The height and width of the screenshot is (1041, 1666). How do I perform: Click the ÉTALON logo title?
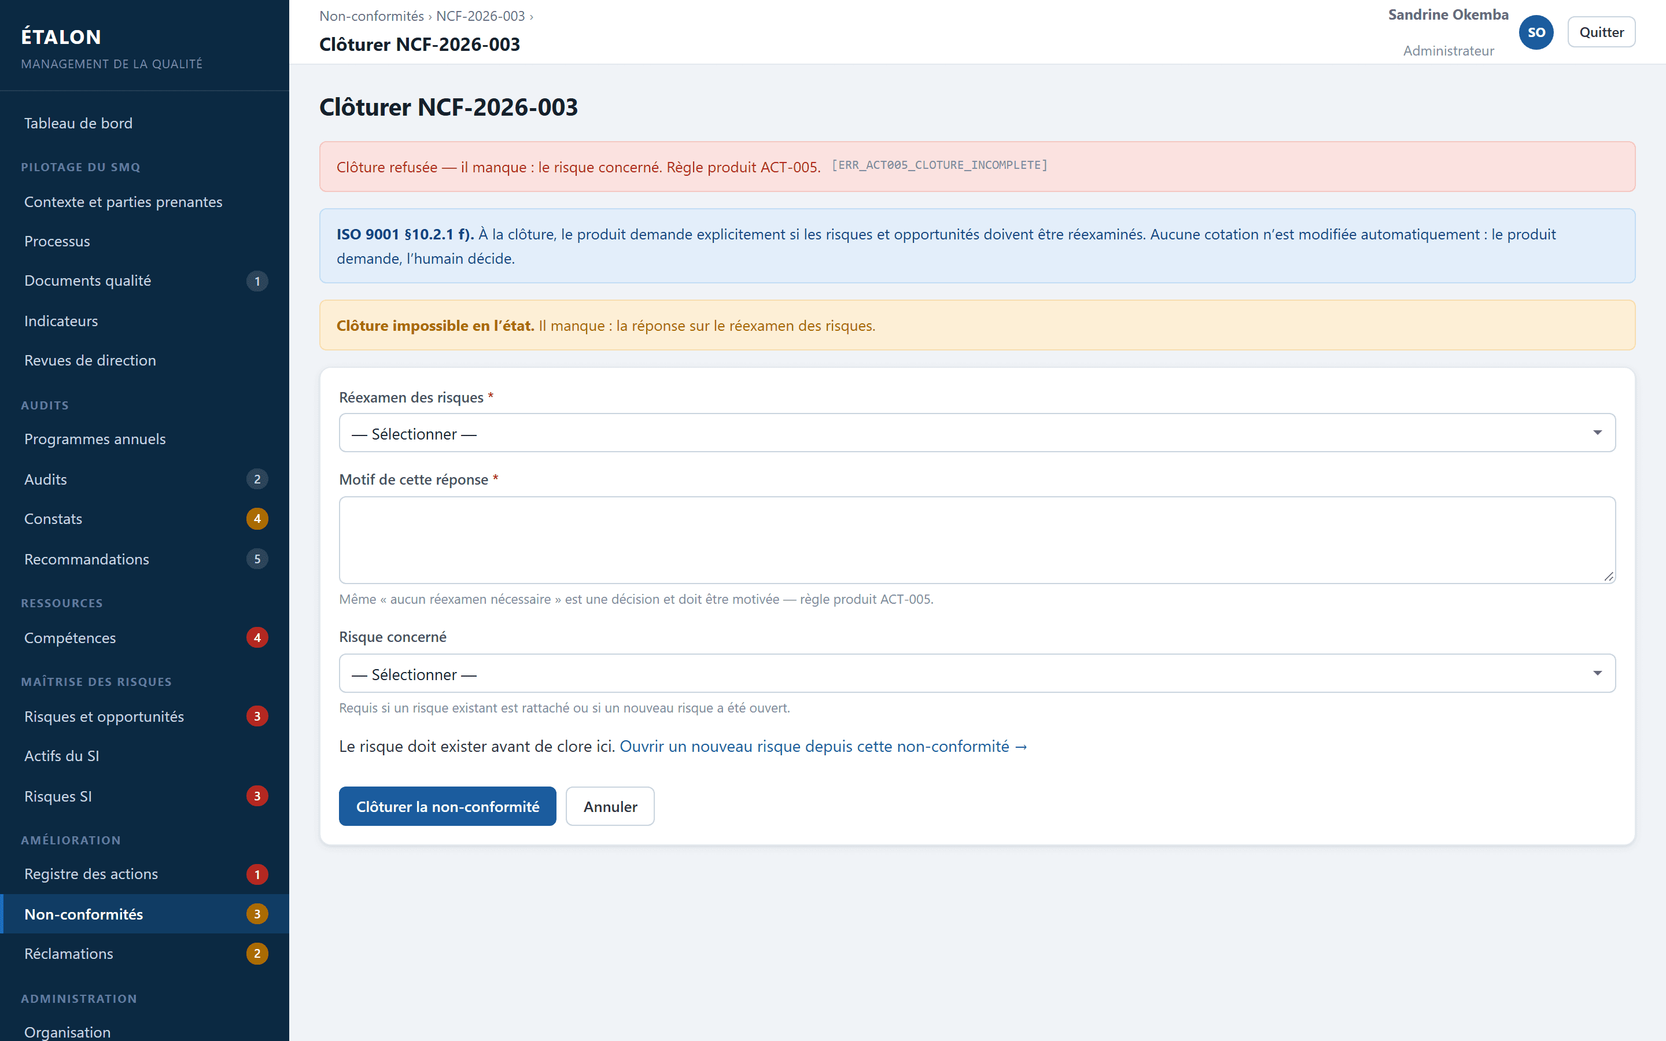coord(61,36)
